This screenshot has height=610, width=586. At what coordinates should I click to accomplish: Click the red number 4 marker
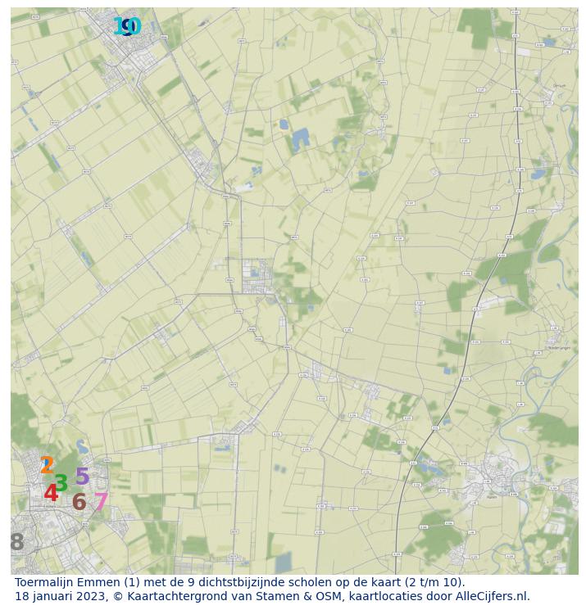51,493
